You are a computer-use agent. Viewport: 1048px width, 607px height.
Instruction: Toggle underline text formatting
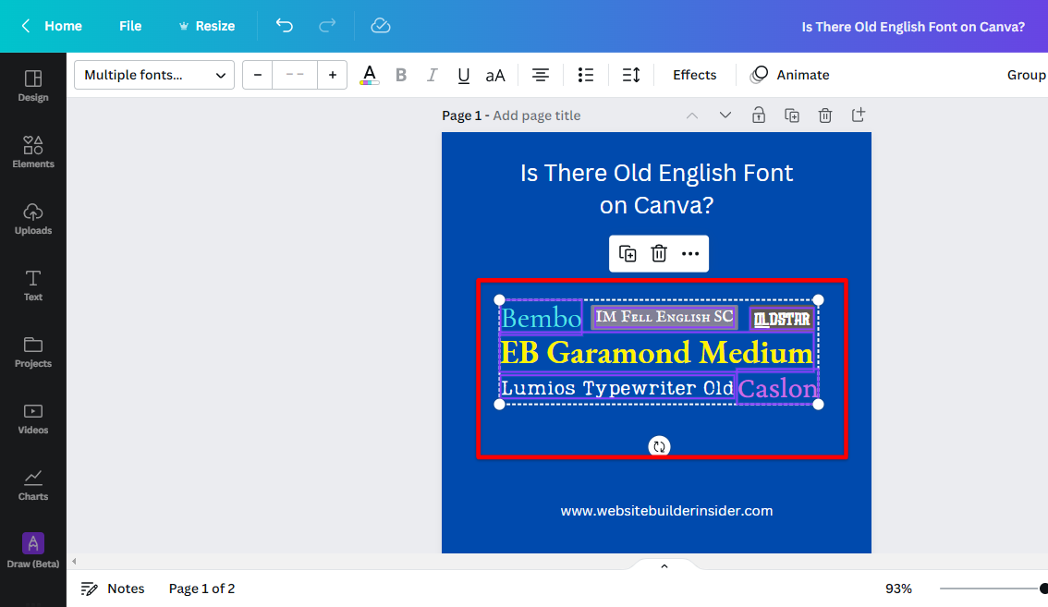point(464,75)
